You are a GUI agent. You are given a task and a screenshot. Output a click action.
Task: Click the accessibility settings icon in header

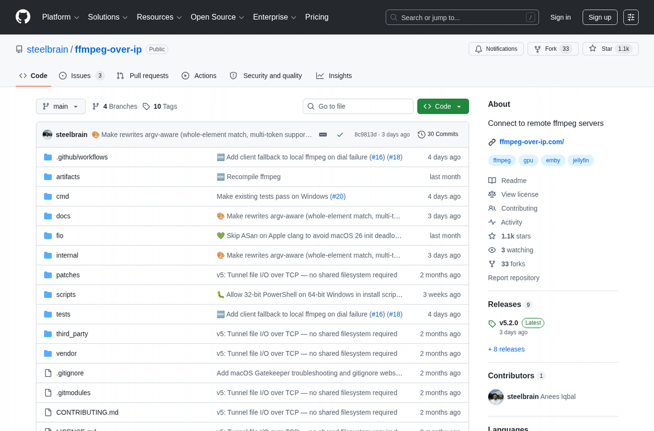[631, 17]
